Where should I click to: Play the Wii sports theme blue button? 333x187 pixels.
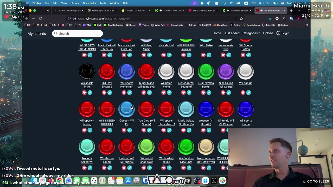[x=246, y=109]
